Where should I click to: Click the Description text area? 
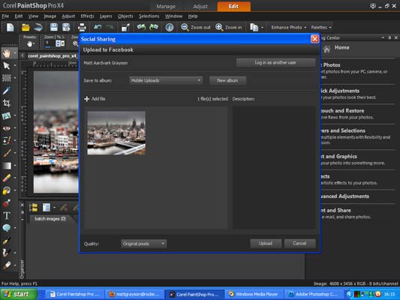click(274, 168)
